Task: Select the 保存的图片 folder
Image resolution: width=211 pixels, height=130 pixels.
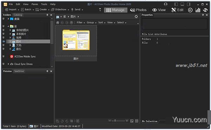Action: pos(23,30)
